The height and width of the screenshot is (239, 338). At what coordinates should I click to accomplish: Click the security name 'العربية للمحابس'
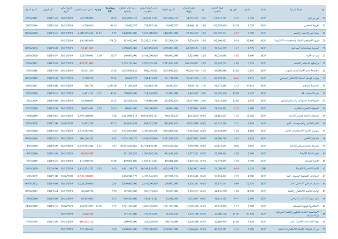click(311, 25)
